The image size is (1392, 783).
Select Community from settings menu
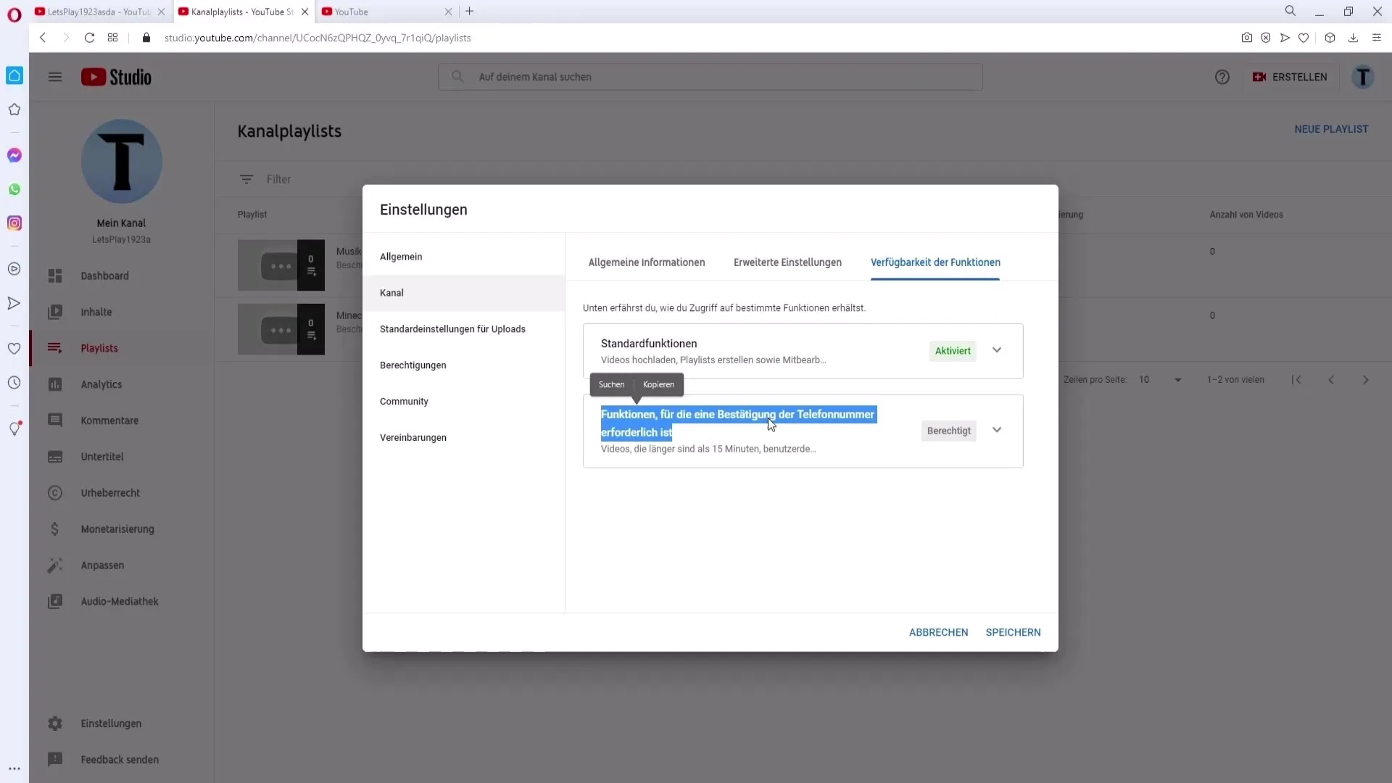tap(405, 401)
